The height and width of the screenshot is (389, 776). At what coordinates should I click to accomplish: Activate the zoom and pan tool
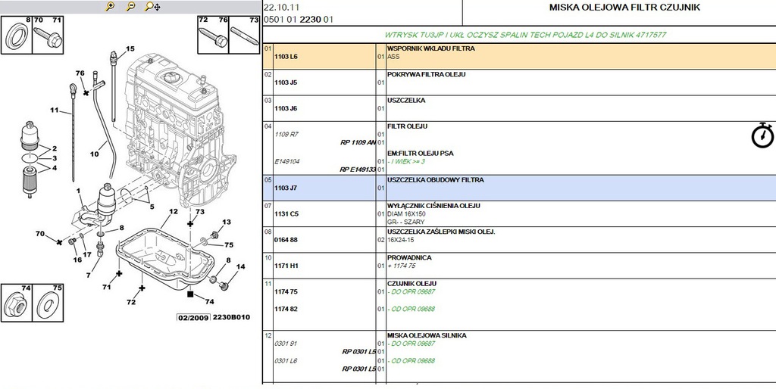[152, 6]
